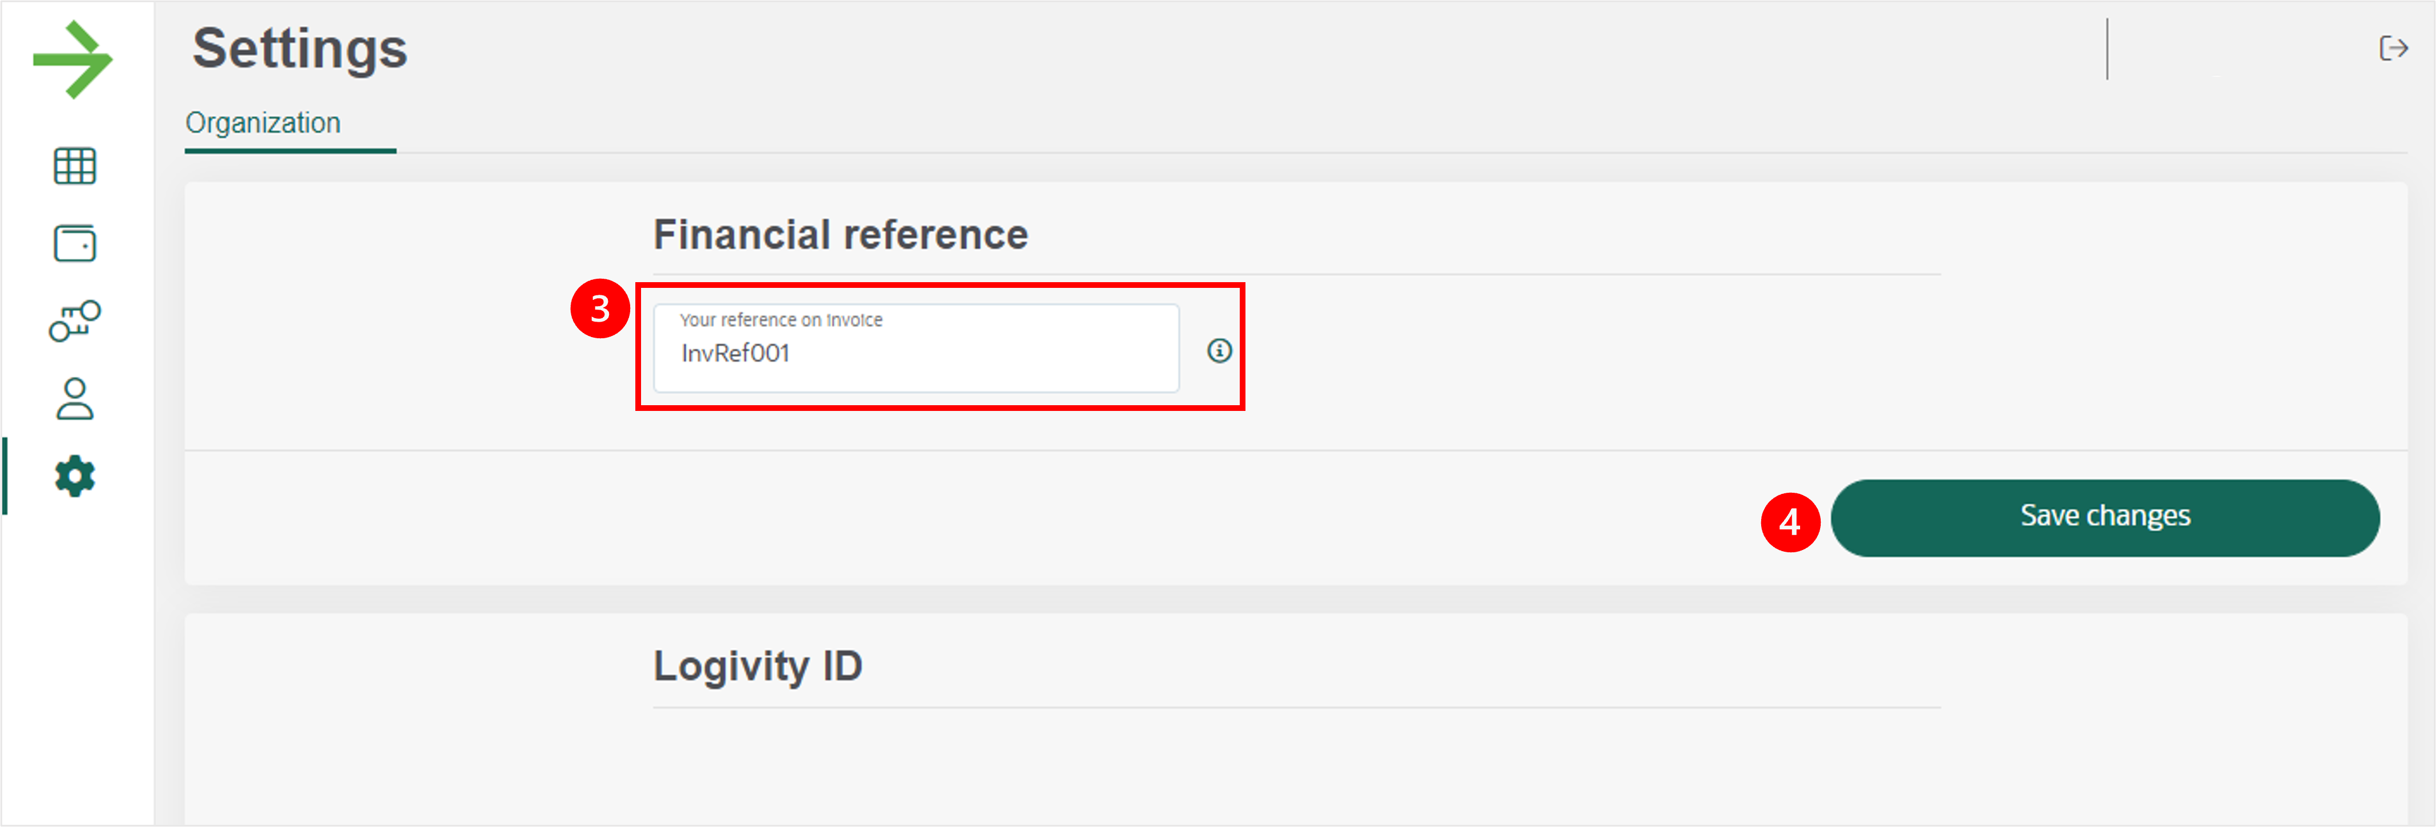2436x827 pixels.
Task: Click the red step 4 badge
Action: (1789, 522)
